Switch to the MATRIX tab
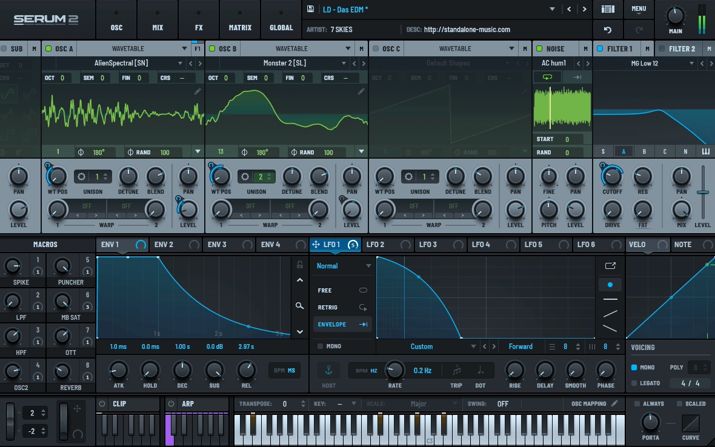Screen dimensions: 715x447 (240, 18)
